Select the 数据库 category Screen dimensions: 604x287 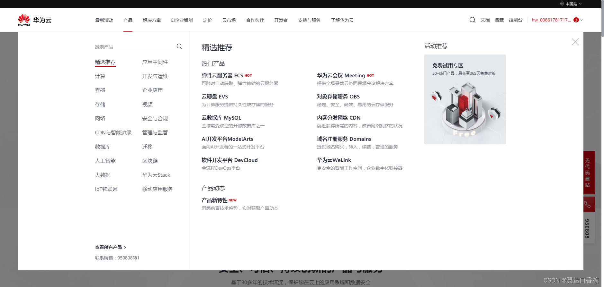coord(103,147)
